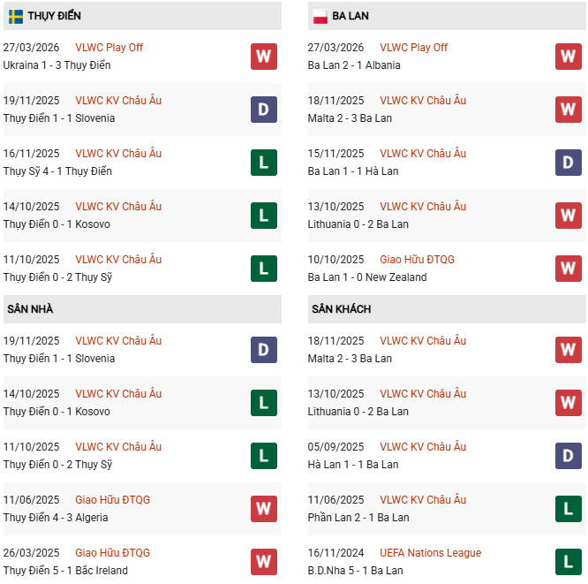Open UEFA Nations League competition link
588x584 pixels.
430,553
